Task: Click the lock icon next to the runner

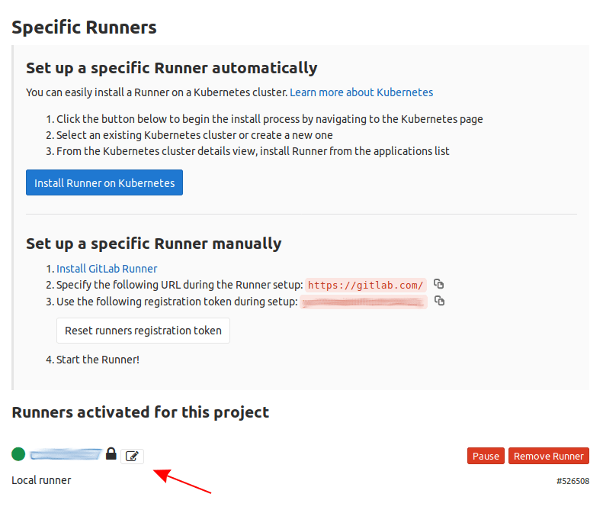Action: 111,454
